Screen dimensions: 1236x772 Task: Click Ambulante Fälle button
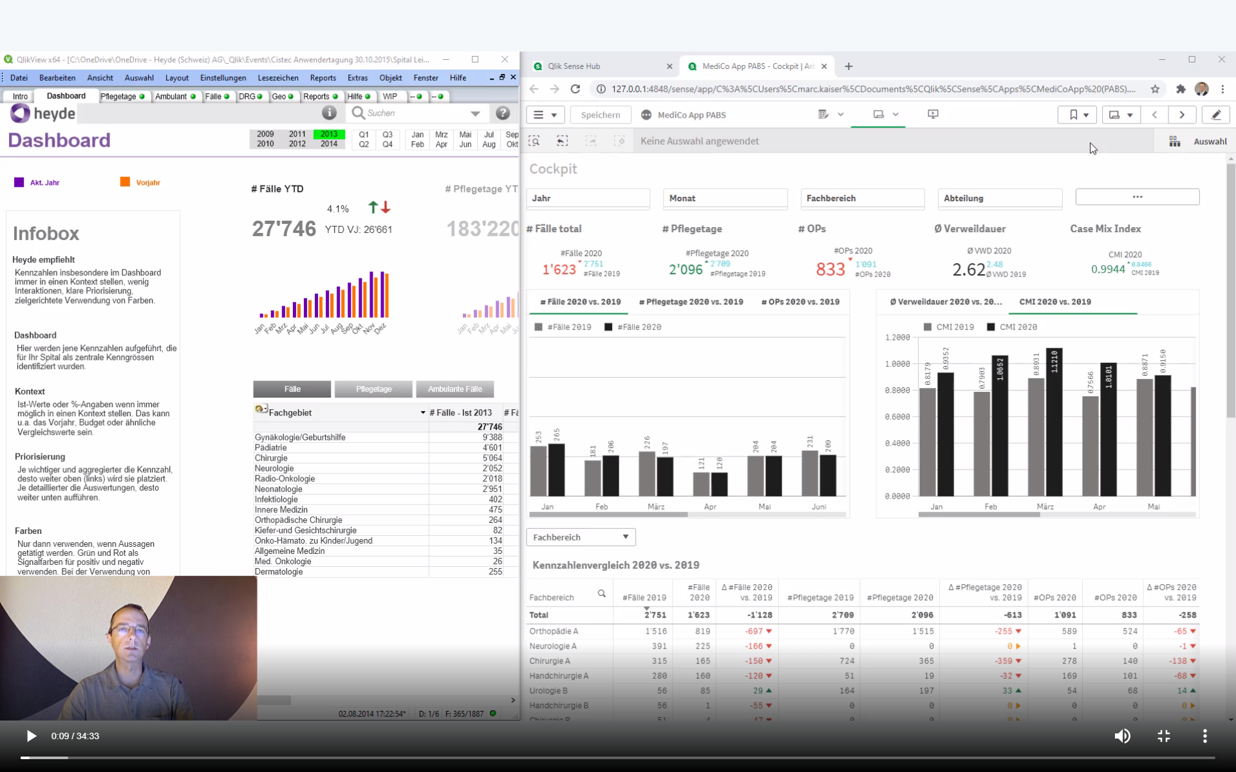455,389
